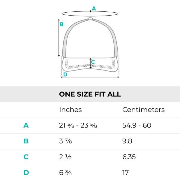This screenshot has width=180, height=180.
Task: Click the Inches column header
Action: coord(70,109)
